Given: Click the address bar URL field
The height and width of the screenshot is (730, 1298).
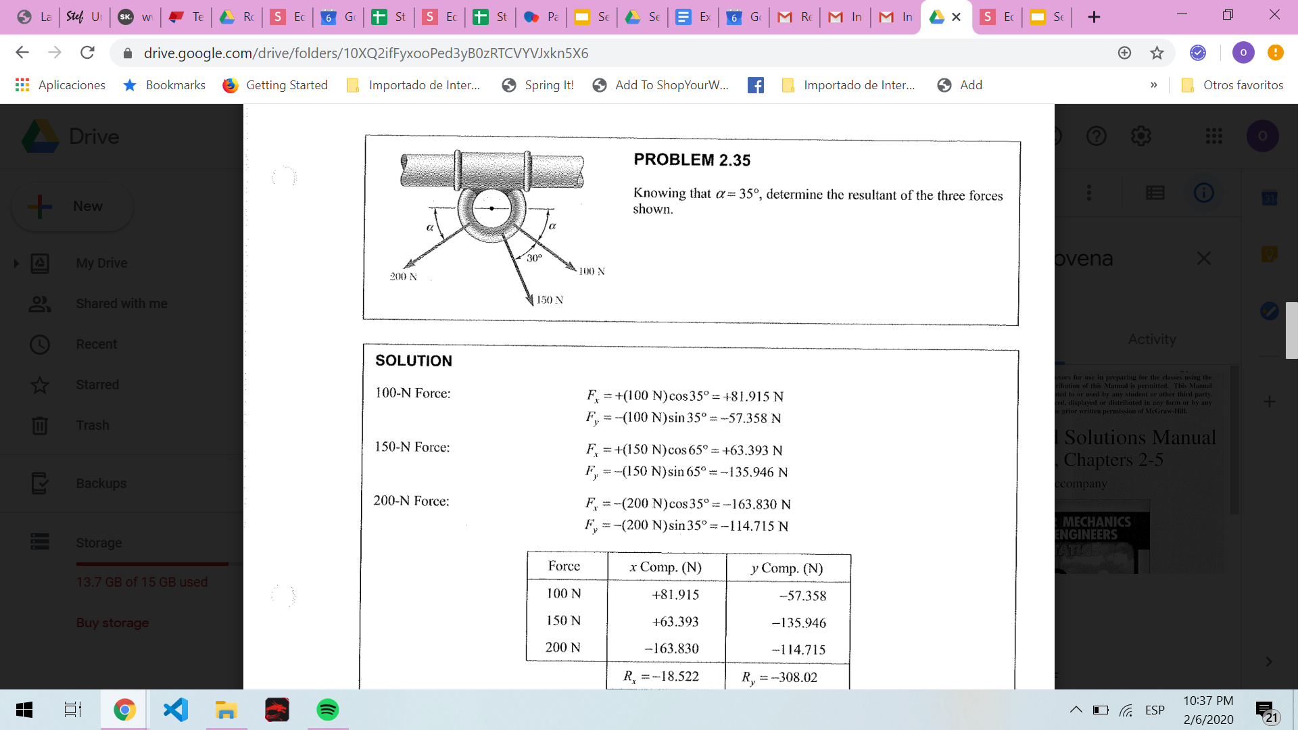Looking at the screenshot, I should coord(365,53).
